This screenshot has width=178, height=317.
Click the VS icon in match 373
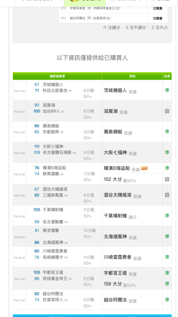[89, 18]
